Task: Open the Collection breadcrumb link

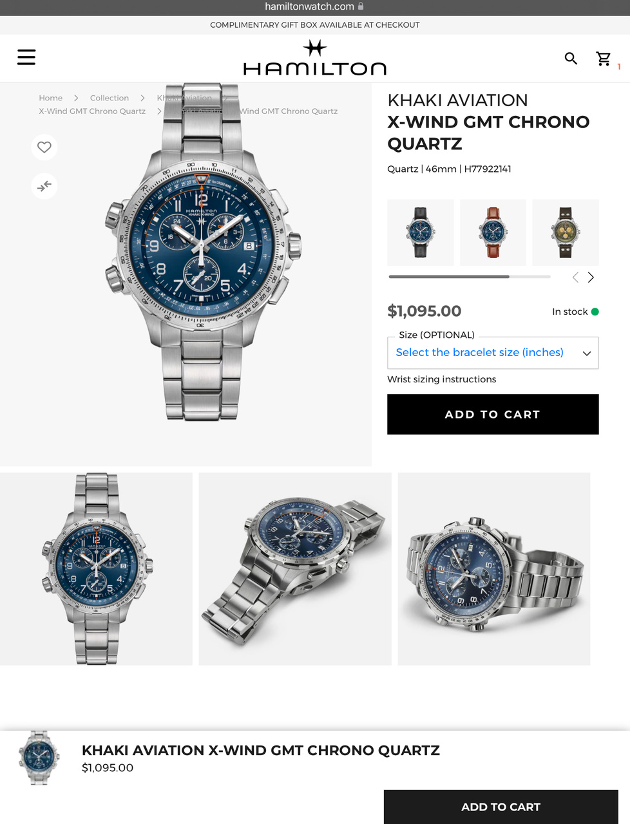Action: [x=110, y=98]
